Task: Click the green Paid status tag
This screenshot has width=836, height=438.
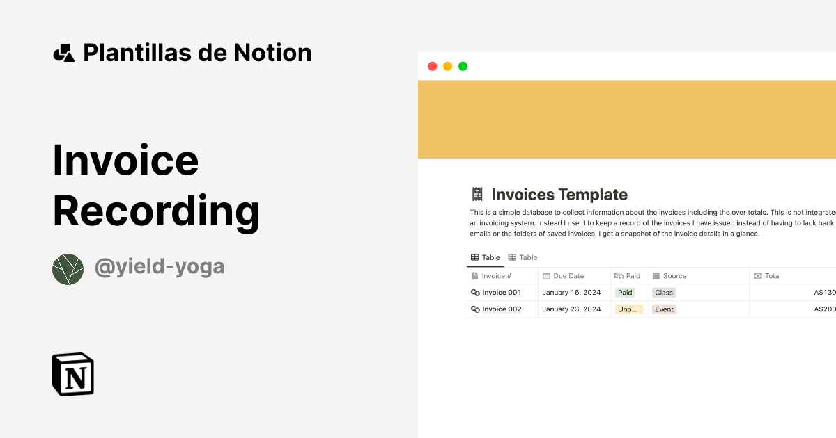Action: (625, 293)
